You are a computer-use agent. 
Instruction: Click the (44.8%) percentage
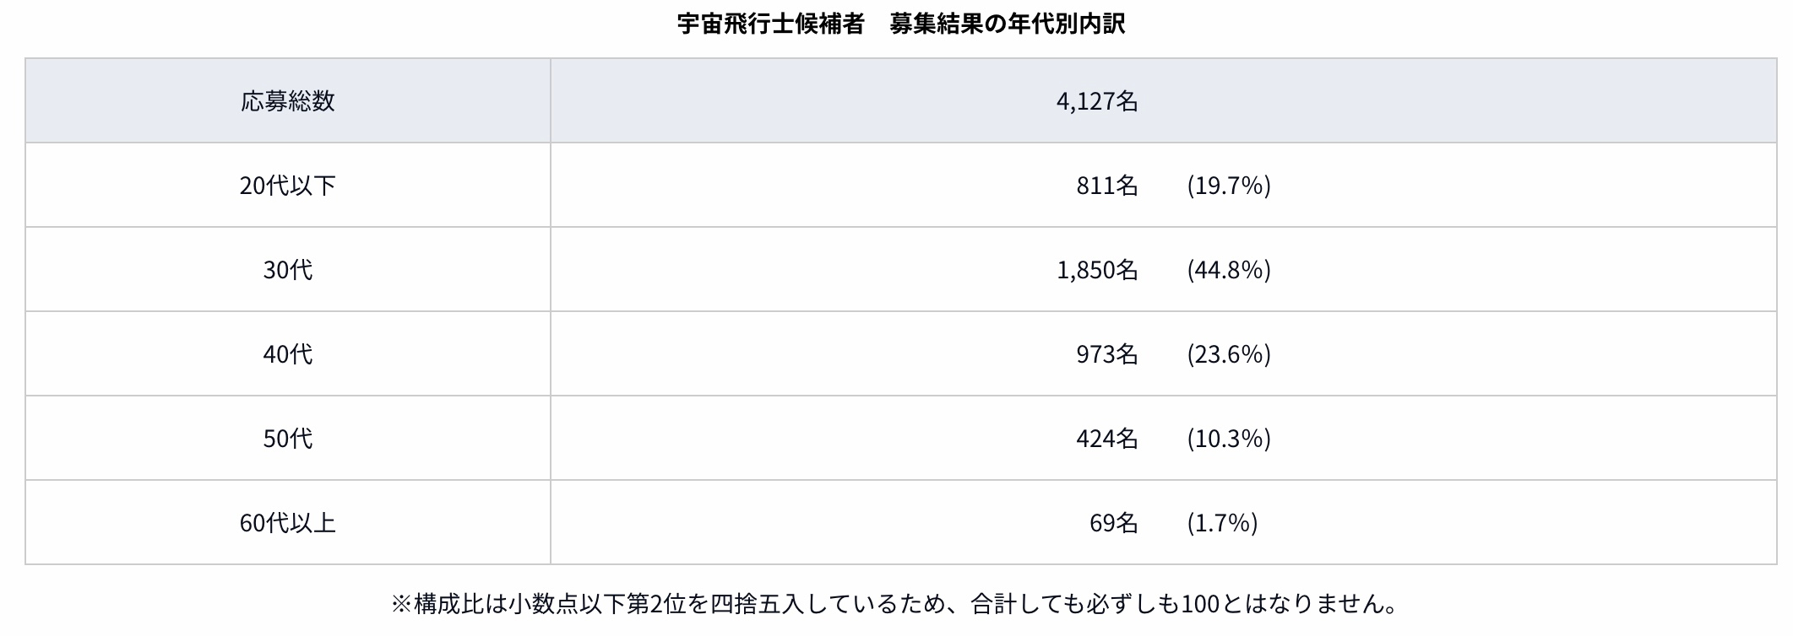pos(1228,270)
